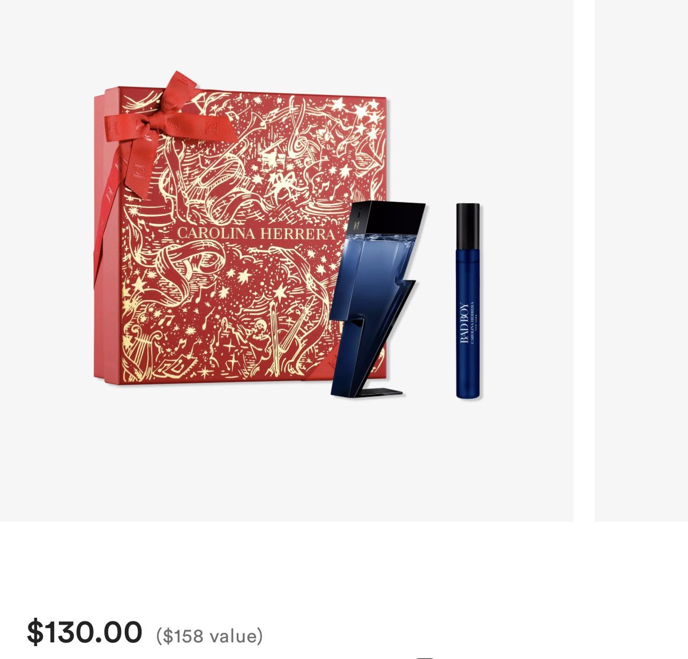Click the BAD BOY label on spray
Viewport: 688px width, 659px height.
(x=464, y=323)
